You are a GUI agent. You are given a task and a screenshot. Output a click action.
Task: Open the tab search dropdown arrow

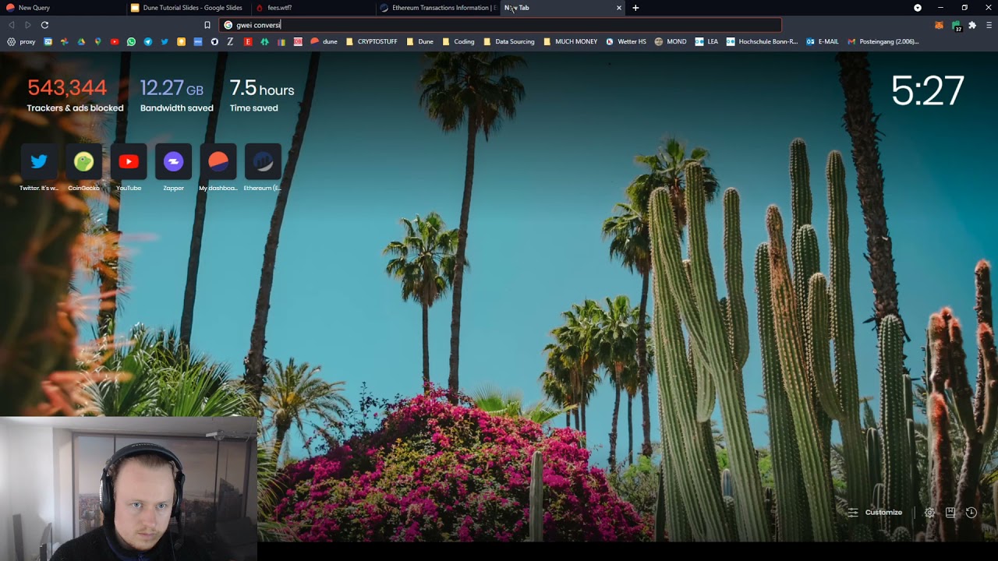pos(918,8)
